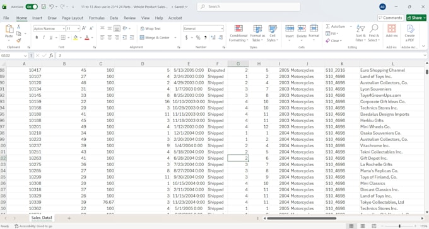The image size is (429, 229).
Task: Switch to the Formulas tab
Action: click(x=97, y=18)
